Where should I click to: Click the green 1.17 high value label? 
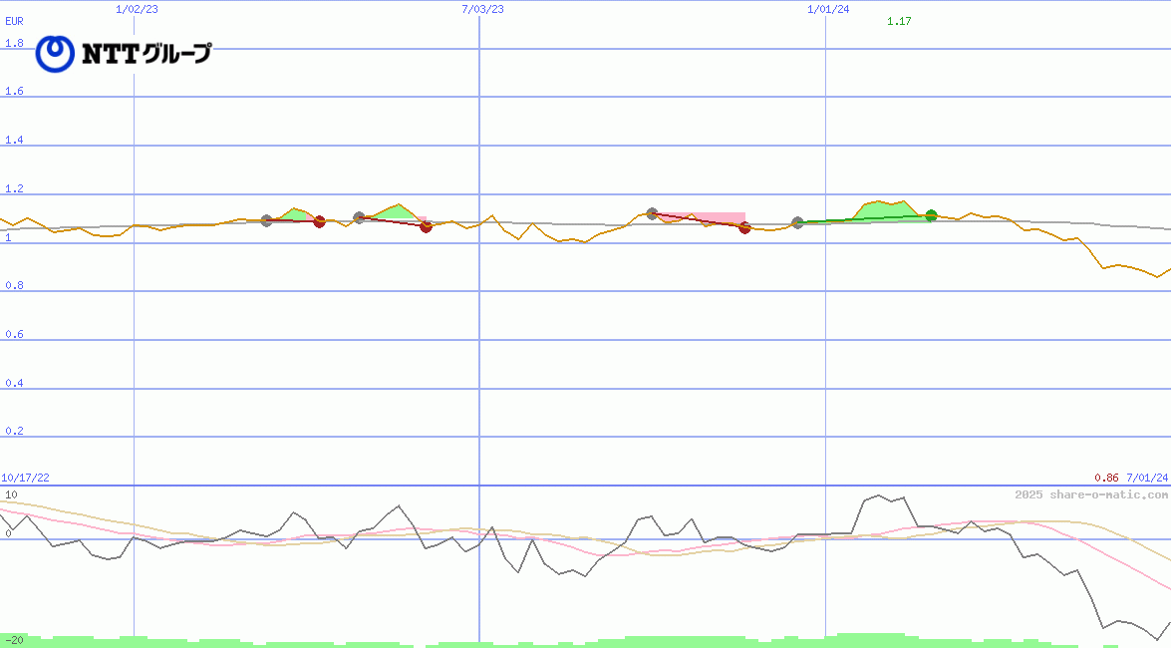pyautogui.click(x=899, y=21)
